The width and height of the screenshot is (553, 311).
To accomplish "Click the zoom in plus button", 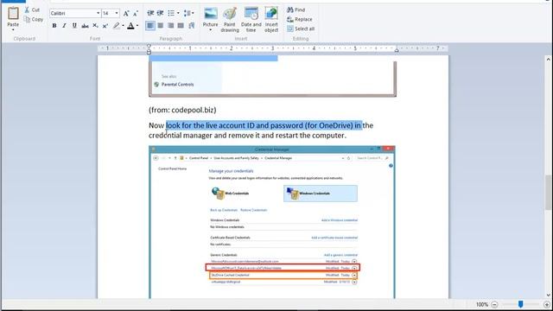I will click(547, 304).
